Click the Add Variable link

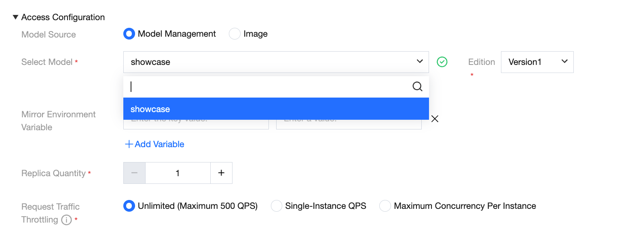point(159,144)
